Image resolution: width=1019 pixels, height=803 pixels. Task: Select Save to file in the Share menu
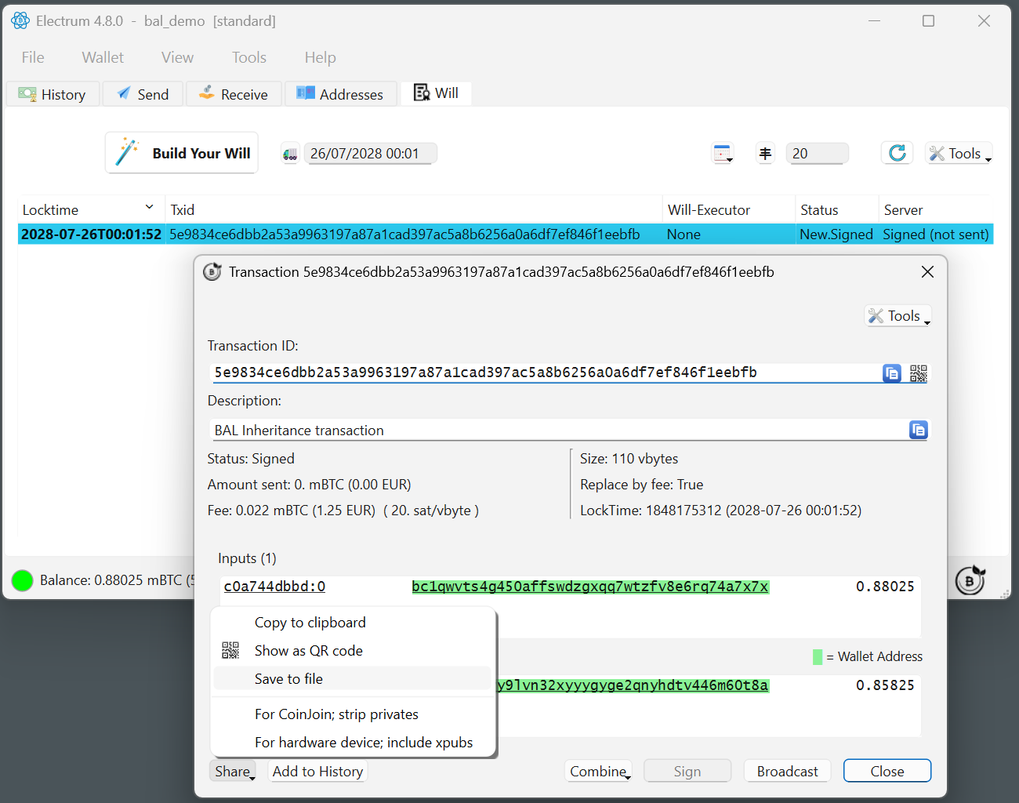click(x=352, y=679)
